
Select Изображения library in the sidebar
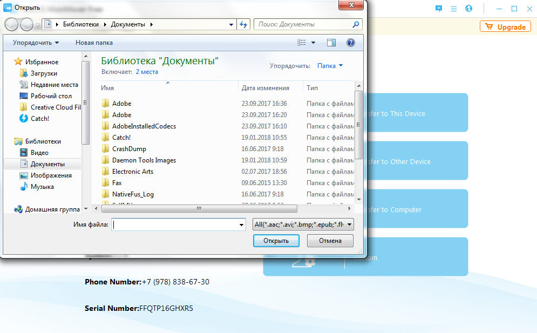[x=51, y=175]
